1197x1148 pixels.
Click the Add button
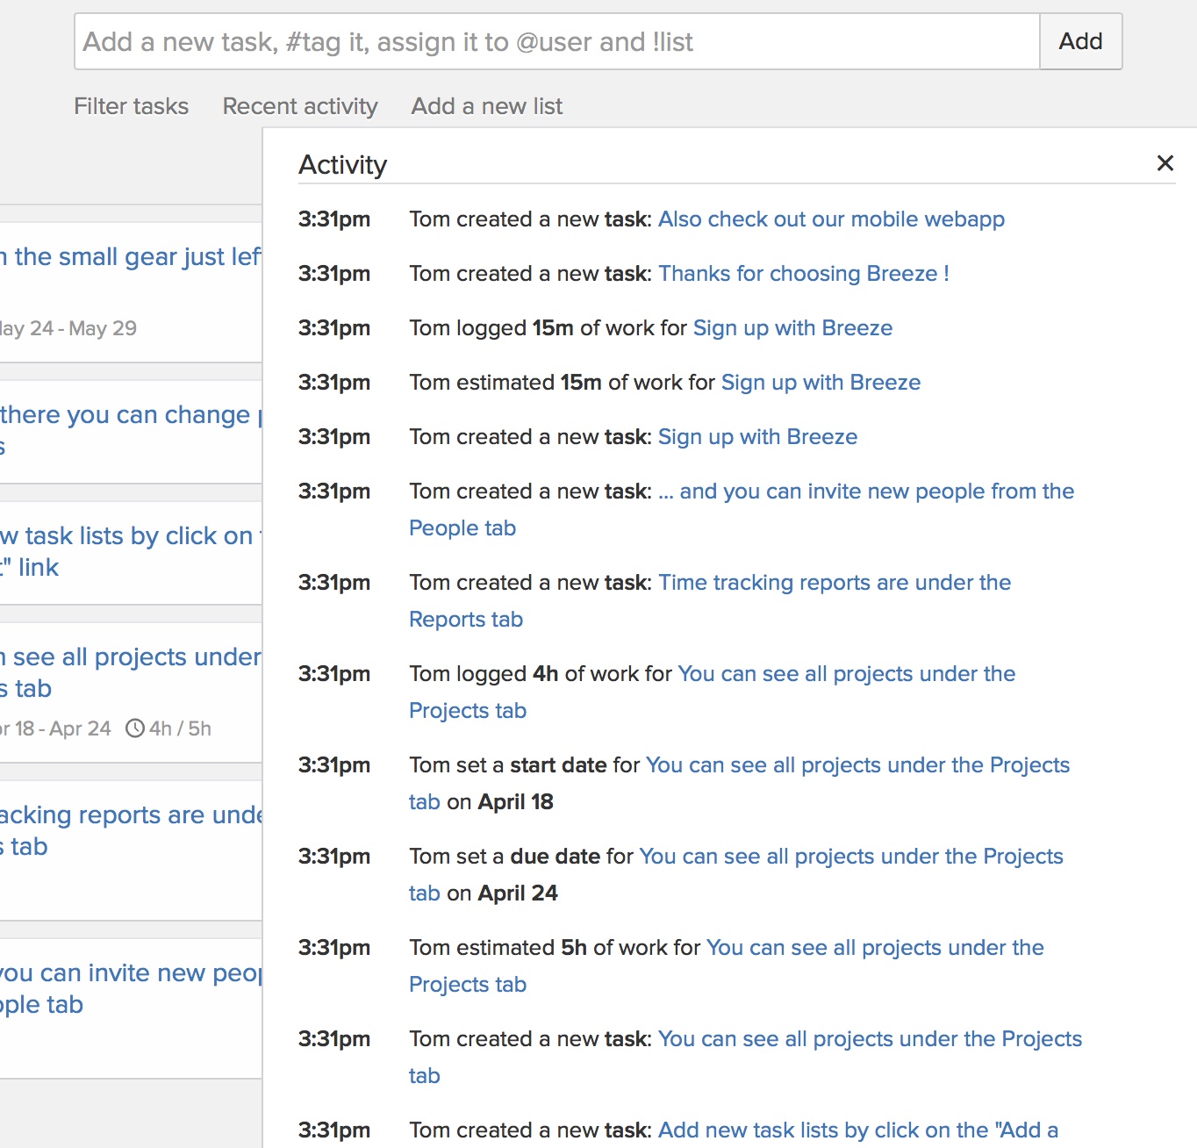1080,41
